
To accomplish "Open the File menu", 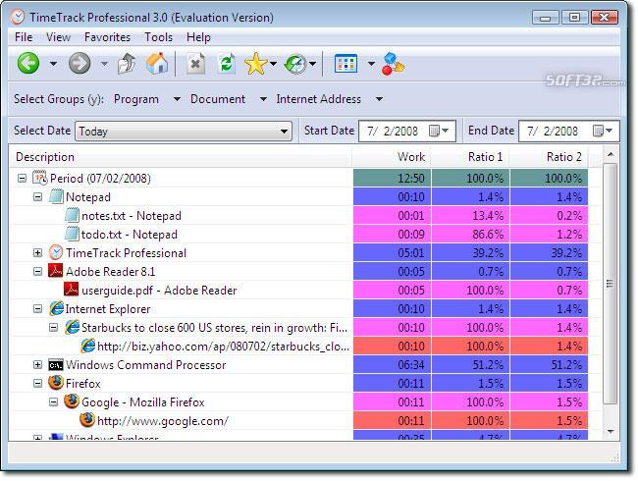I will click(x=24, y=37).
